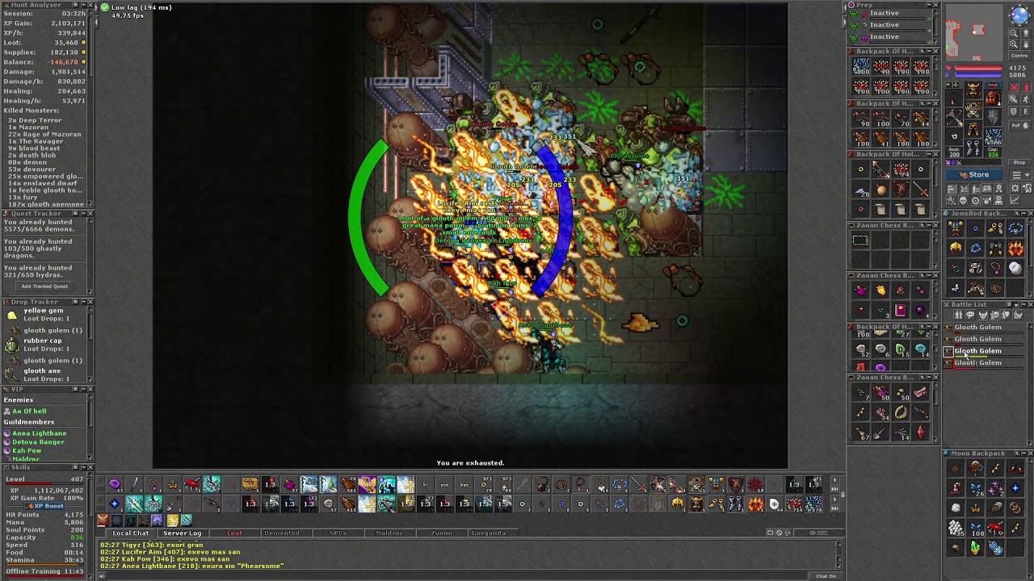Open the menu dropdown next to Store
The width and height of the screenshot is (1034, 581).
1020,175
